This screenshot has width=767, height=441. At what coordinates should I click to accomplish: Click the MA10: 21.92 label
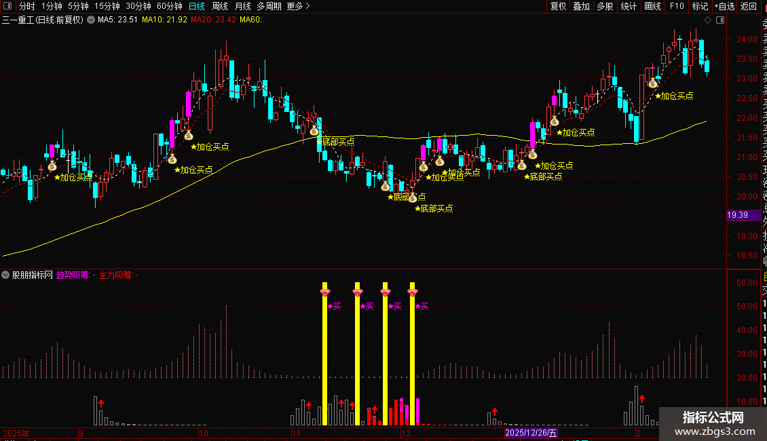164,20
